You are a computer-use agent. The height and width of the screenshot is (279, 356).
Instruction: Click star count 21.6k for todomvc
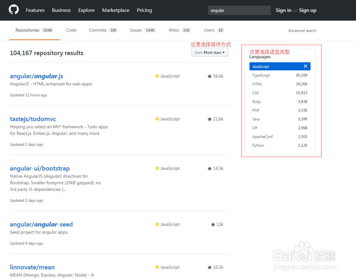tap(215, 119)
